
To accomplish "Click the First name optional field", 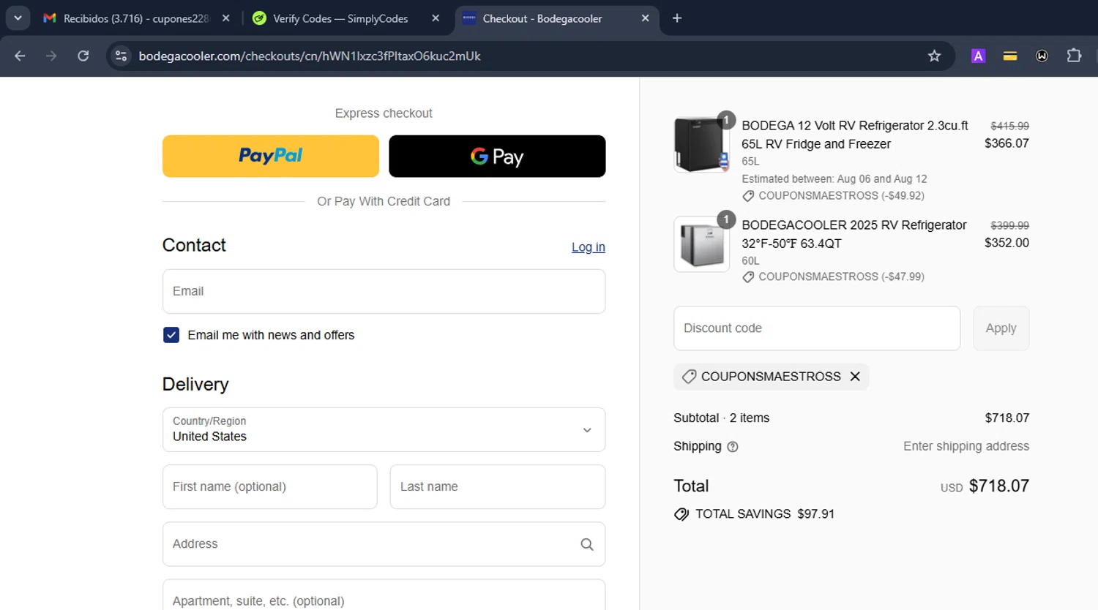I will pos(269,486).
